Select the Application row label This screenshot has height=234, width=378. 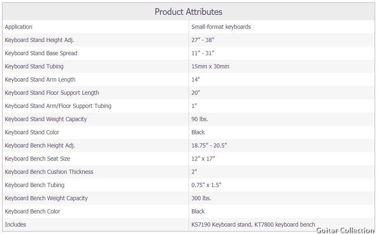pyautogui.click(x=19, y=27)
